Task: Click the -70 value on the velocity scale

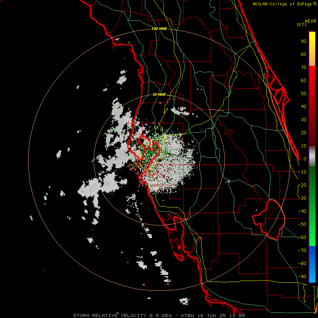Action: [x=302, y=251]
